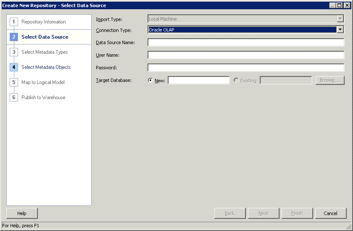Select the Existing target database radio button
Screen dimensions: 353x231
pos(236,80)
